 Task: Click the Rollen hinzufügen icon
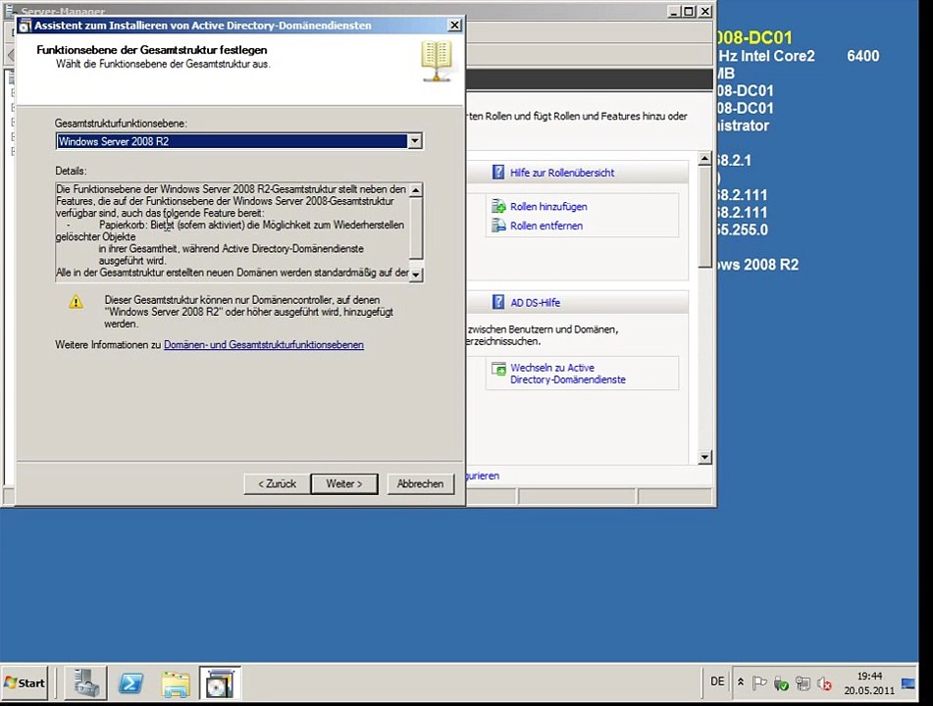click(x=498, y=206)
